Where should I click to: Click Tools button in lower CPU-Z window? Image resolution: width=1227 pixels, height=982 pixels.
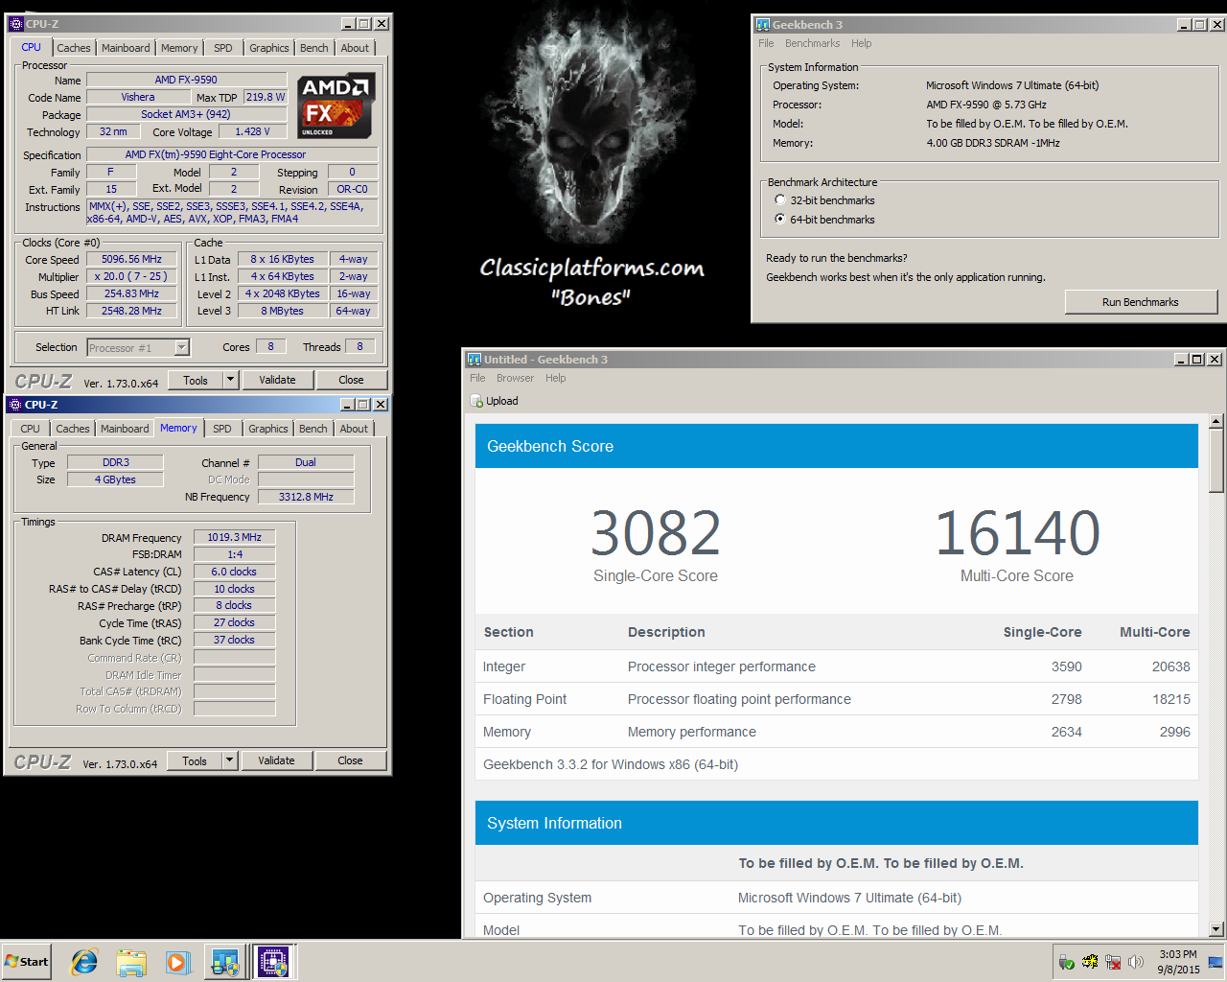point(195,760)
